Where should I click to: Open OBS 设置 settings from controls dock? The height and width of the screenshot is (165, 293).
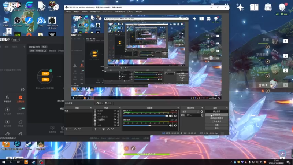[216, 125]
